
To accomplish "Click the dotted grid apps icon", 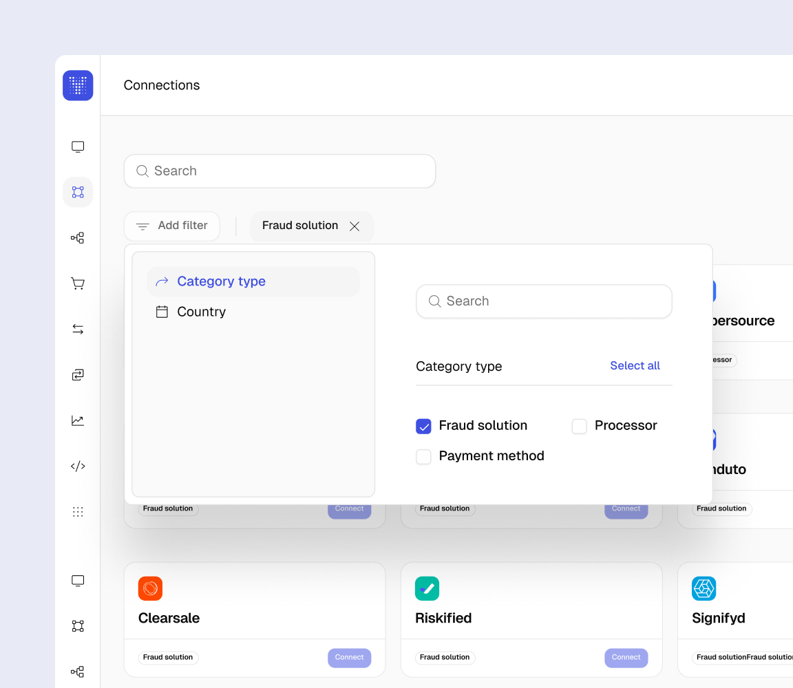I will pyautogui.click(x=78, y=512).
